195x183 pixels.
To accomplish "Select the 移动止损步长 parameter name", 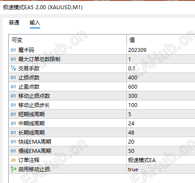I will click(34, 105).
